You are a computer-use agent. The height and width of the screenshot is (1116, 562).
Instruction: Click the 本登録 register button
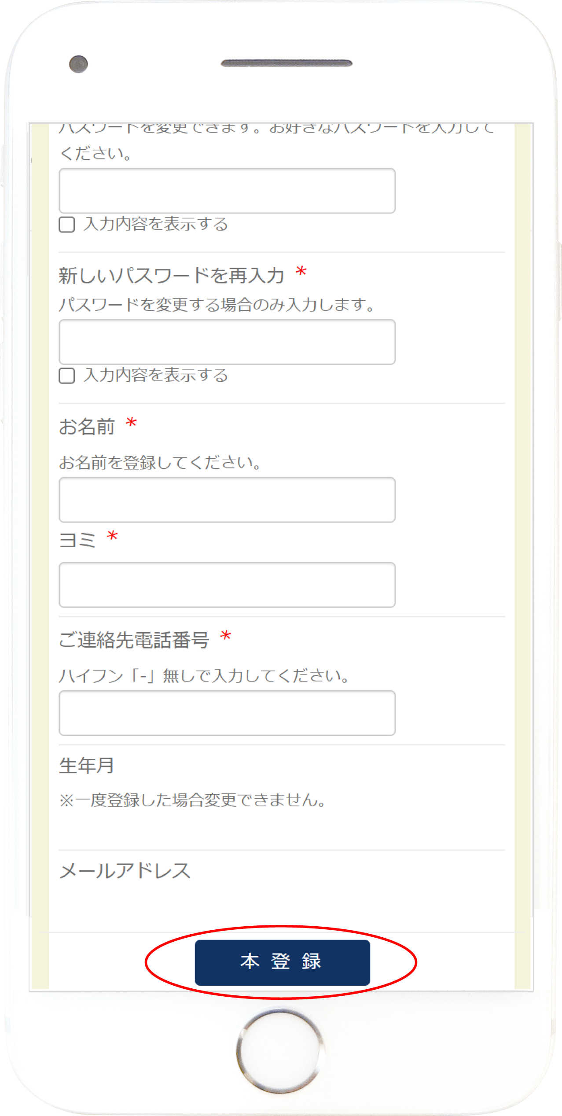point(282,962)
